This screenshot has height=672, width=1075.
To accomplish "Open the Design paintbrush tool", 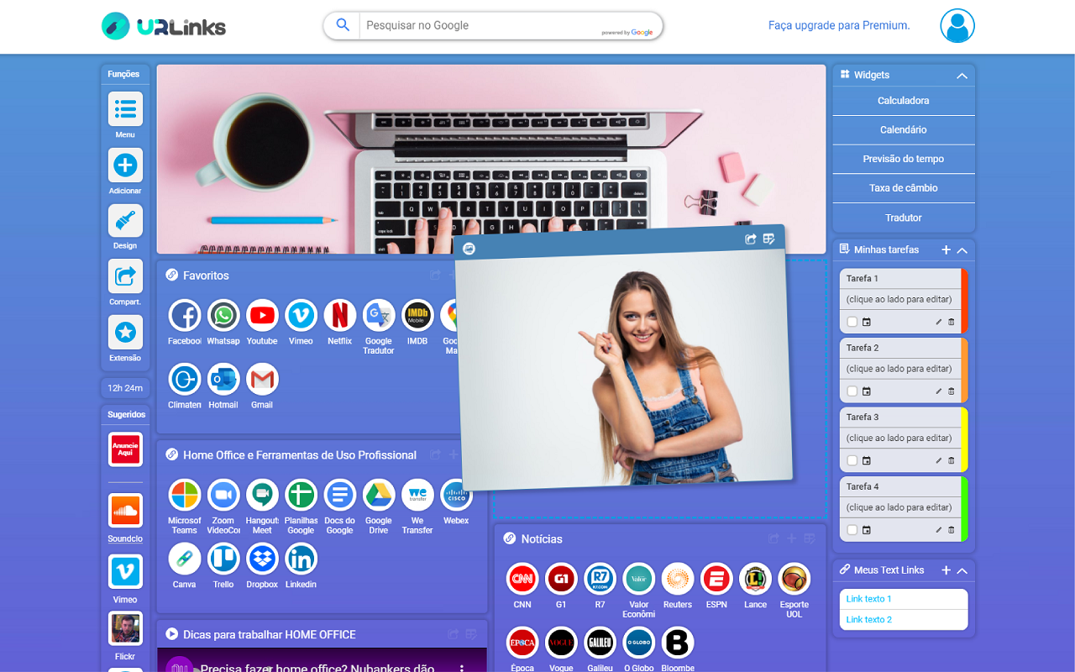I will click(125, 221).
